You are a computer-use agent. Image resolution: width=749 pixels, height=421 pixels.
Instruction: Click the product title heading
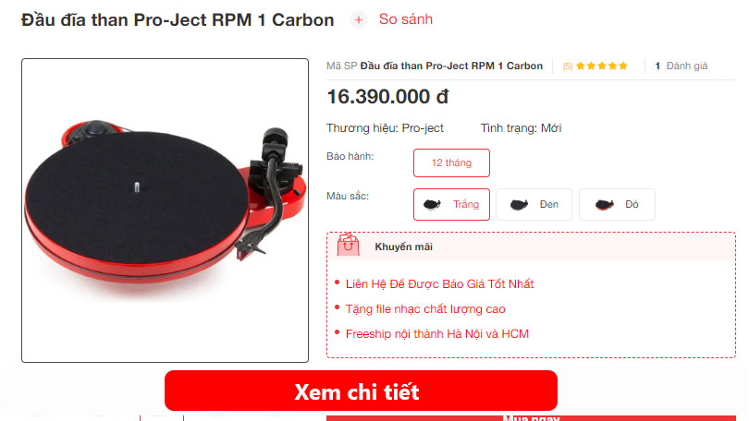[178, 20]
